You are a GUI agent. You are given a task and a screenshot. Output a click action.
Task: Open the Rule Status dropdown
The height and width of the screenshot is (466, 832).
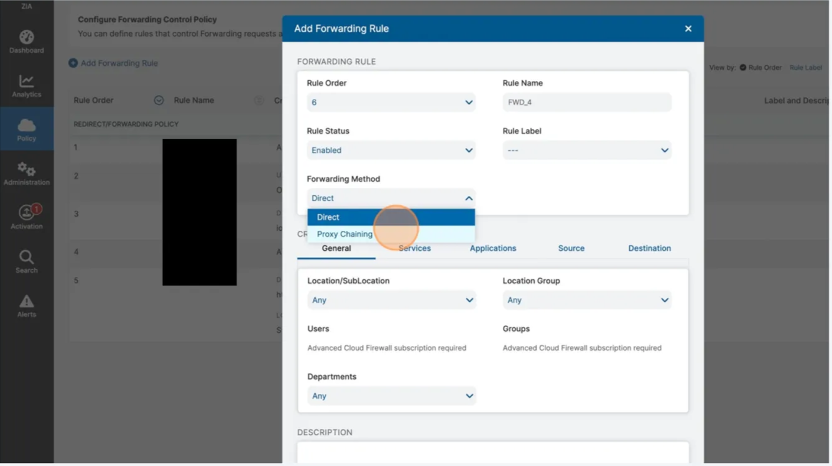[391, 150]
